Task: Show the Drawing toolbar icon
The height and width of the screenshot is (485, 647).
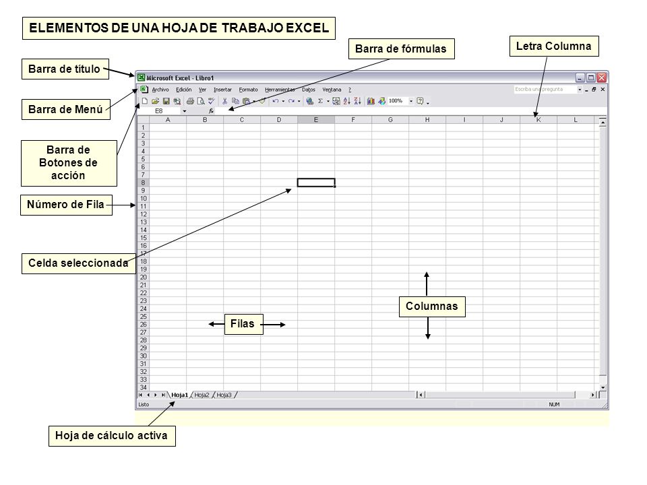Action: point(381,101)
